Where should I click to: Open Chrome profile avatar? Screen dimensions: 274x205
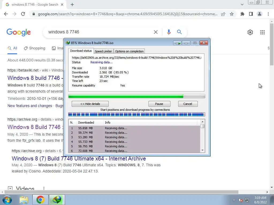pos(260,14)
